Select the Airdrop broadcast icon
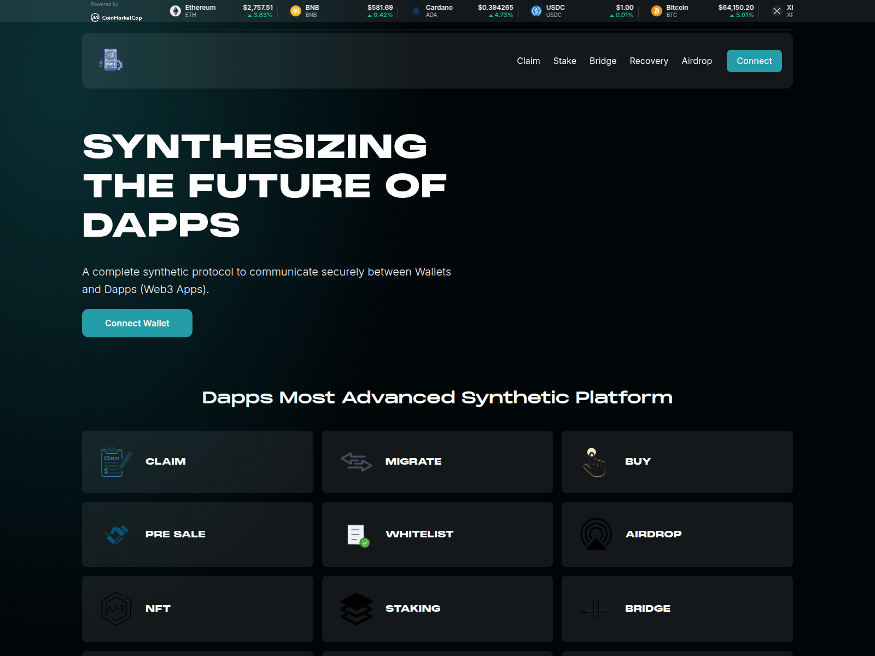 click(596, 534)
